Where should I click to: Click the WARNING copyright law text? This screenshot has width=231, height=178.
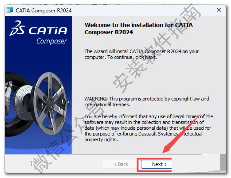tap(147, 102)
